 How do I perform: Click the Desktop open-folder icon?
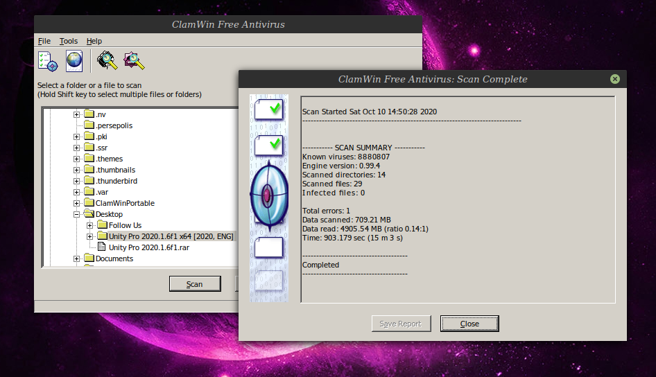(x=89, y=213)
